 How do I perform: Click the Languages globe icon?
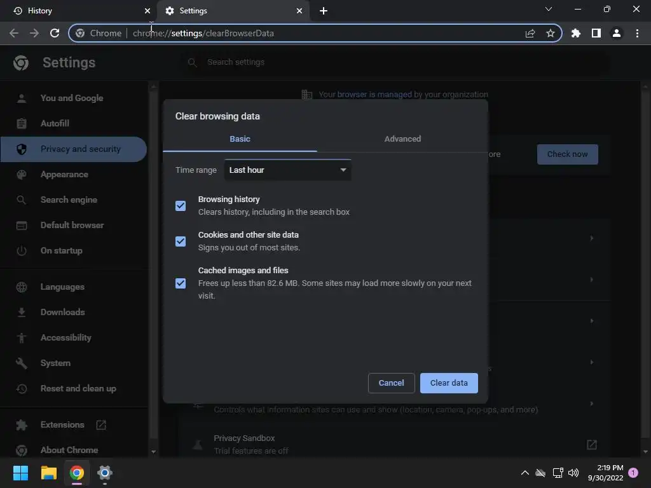[22, 287]
